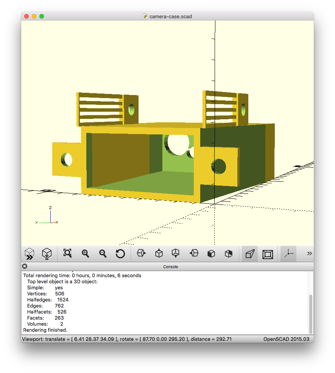The height and width of the screenshot is (373, 335).
Task: Run full Render with hourglass cube icon
Action: 47,253
